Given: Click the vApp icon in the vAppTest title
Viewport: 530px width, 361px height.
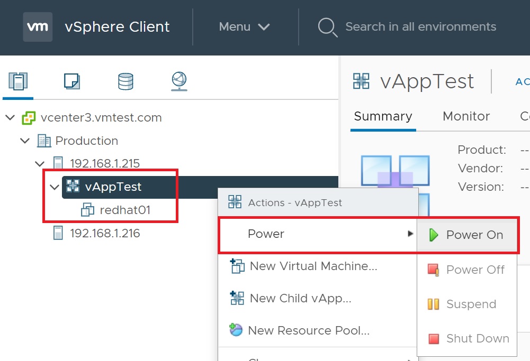Looking at the screenshot, I should coord(361,81).
